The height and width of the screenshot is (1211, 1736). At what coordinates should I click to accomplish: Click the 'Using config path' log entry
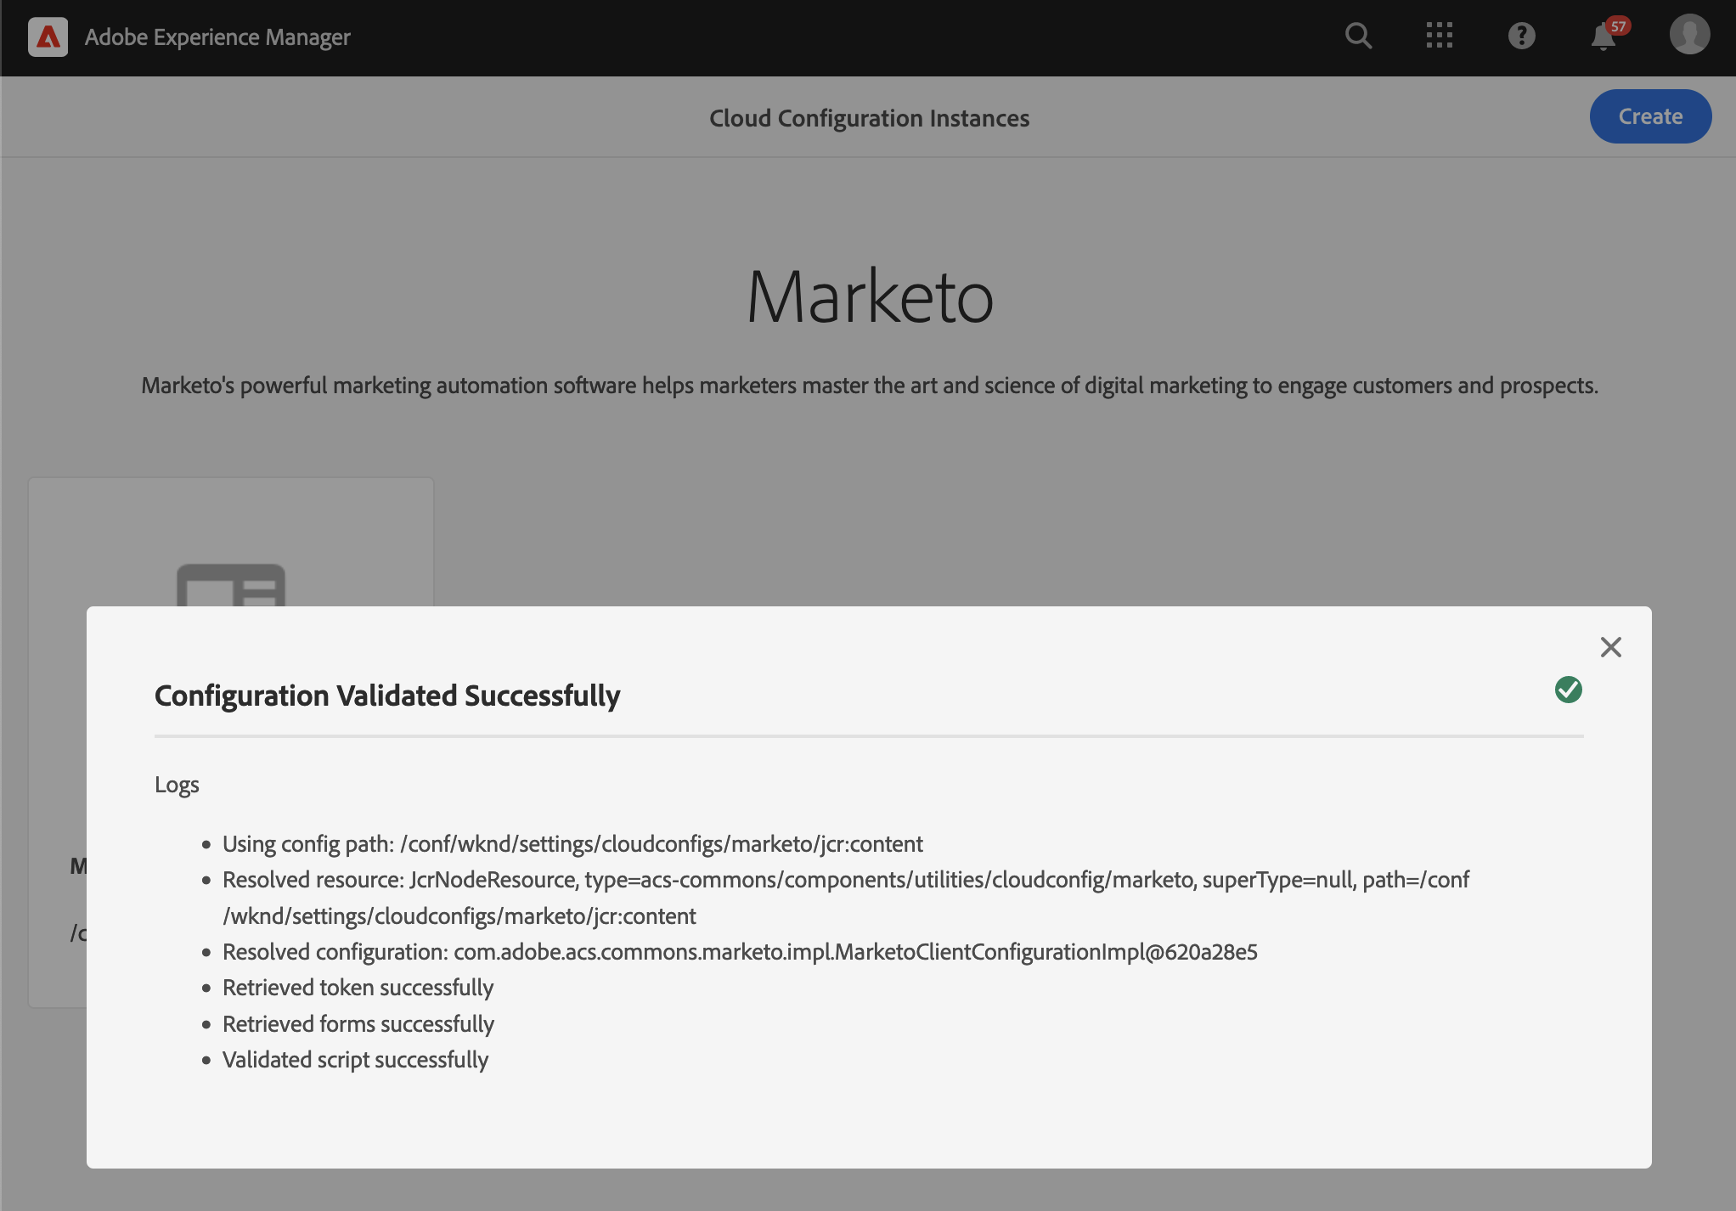pyautogui.click(x=572, y=843)
